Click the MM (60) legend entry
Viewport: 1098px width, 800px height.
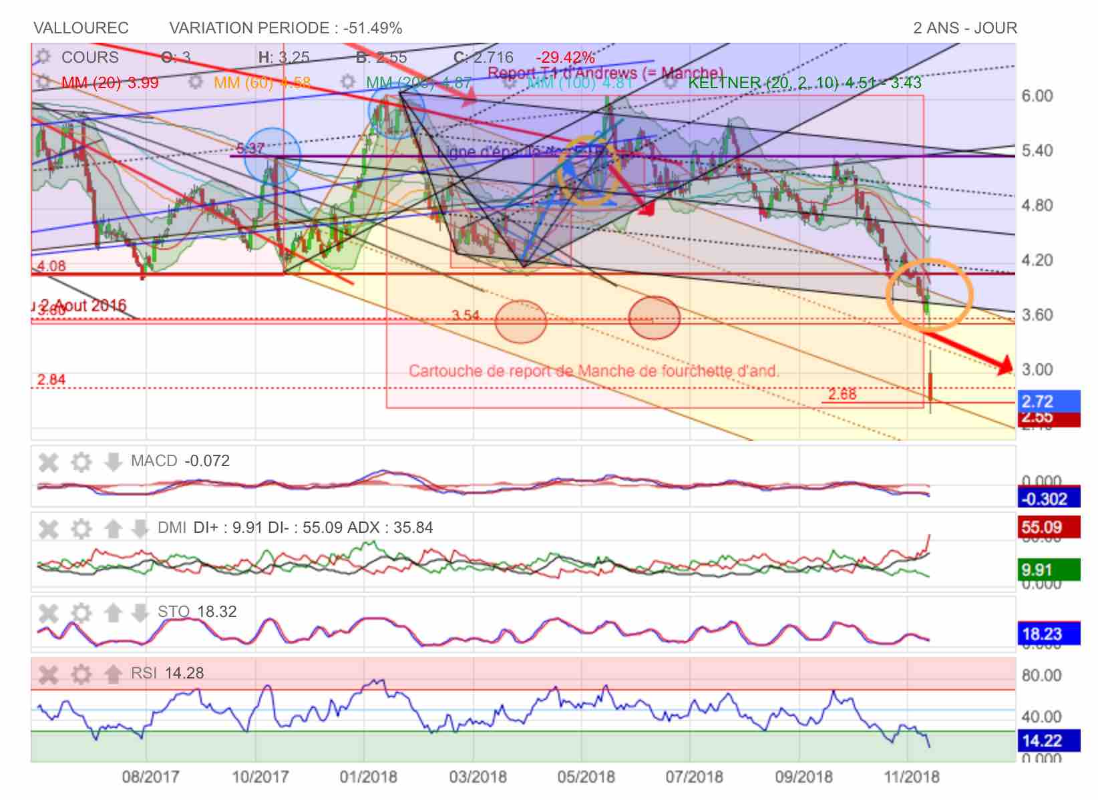[262, 83]
